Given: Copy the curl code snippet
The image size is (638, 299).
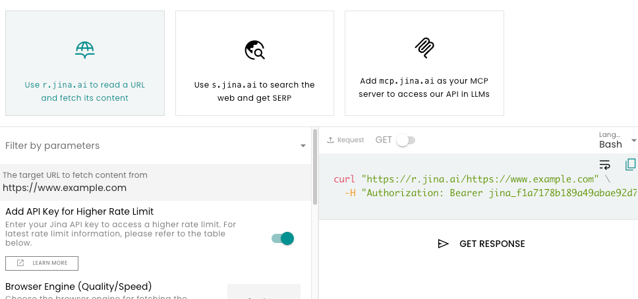Looking at the screenshot, I should click(630, 164).
